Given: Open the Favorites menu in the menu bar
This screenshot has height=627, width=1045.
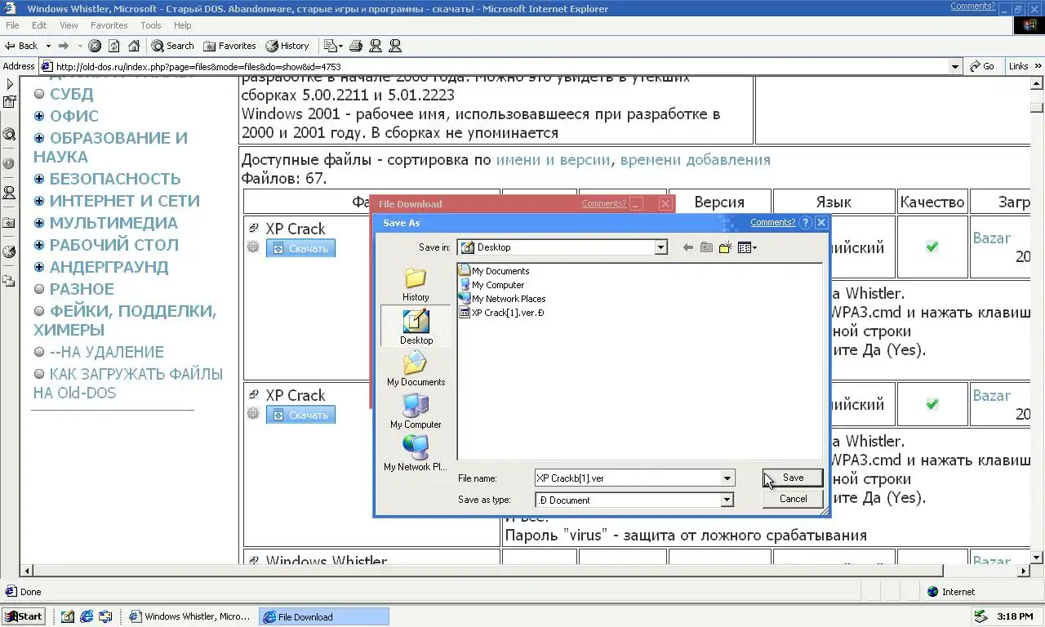Looking at the screenshot, I should [109, 25].
